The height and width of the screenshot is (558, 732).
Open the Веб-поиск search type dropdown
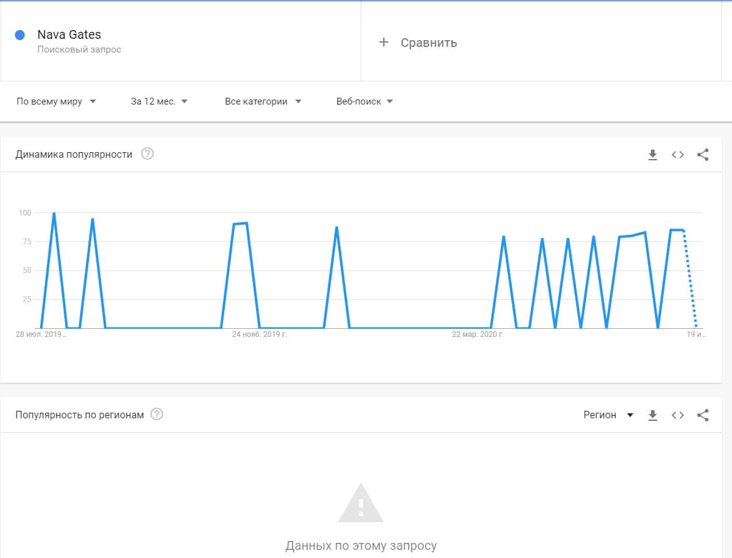pos(364,101)
